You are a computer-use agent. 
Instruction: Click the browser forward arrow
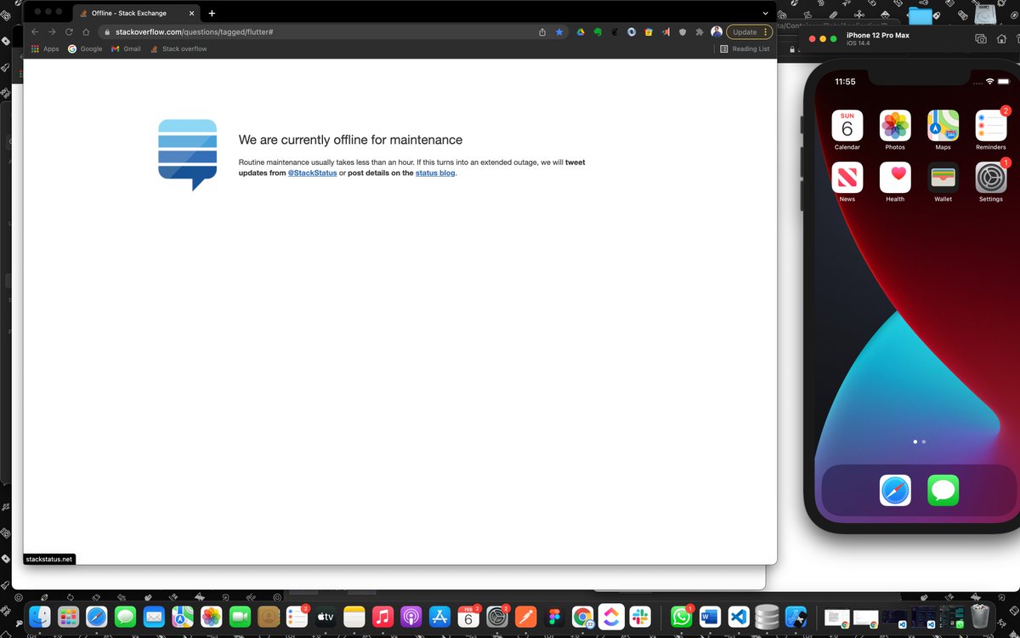52,31
